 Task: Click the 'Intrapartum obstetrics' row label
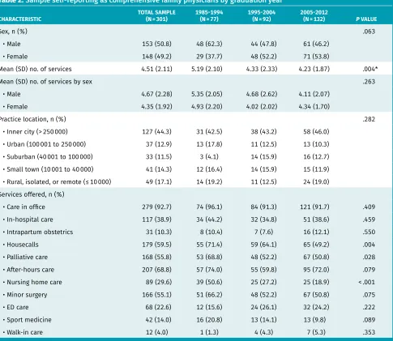[x=40, y=232]
